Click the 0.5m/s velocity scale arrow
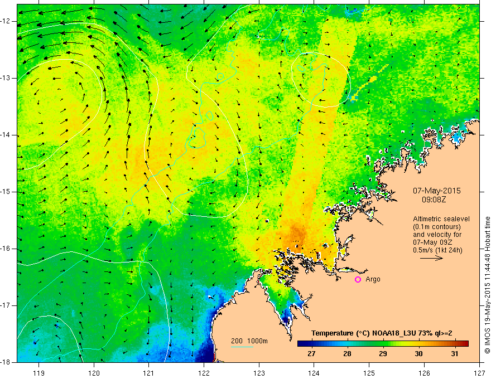The width and height of the screenshot is (491, 379). click(431, 258)
